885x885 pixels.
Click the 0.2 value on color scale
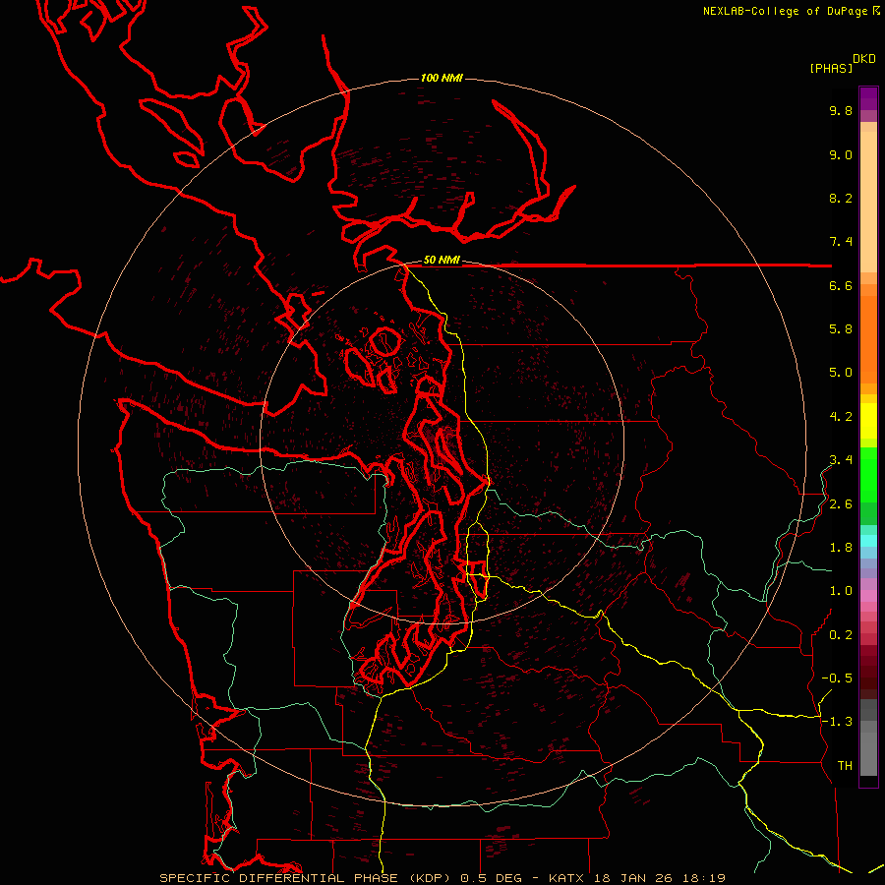click(x=841, y=635)
